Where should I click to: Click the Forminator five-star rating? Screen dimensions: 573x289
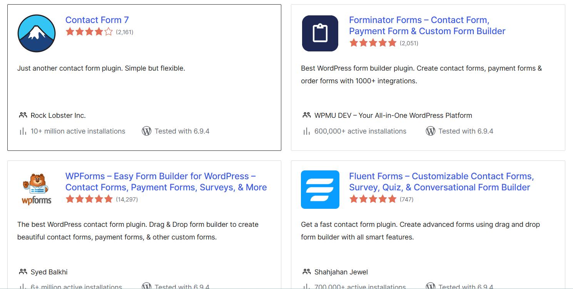coord(373,43)
